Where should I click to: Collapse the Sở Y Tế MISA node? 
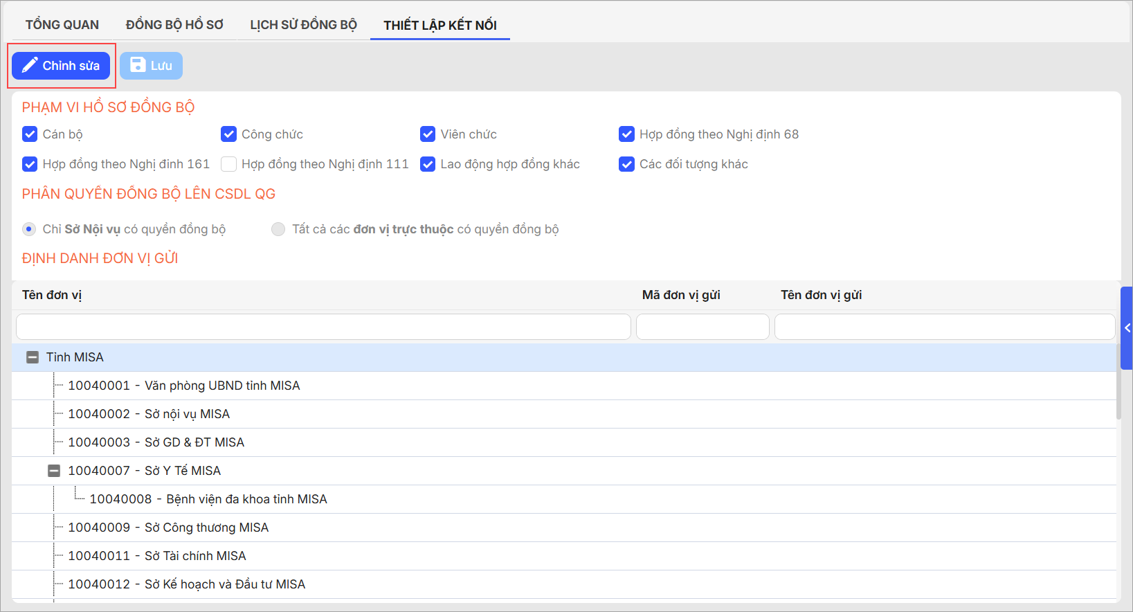(54, 471)
